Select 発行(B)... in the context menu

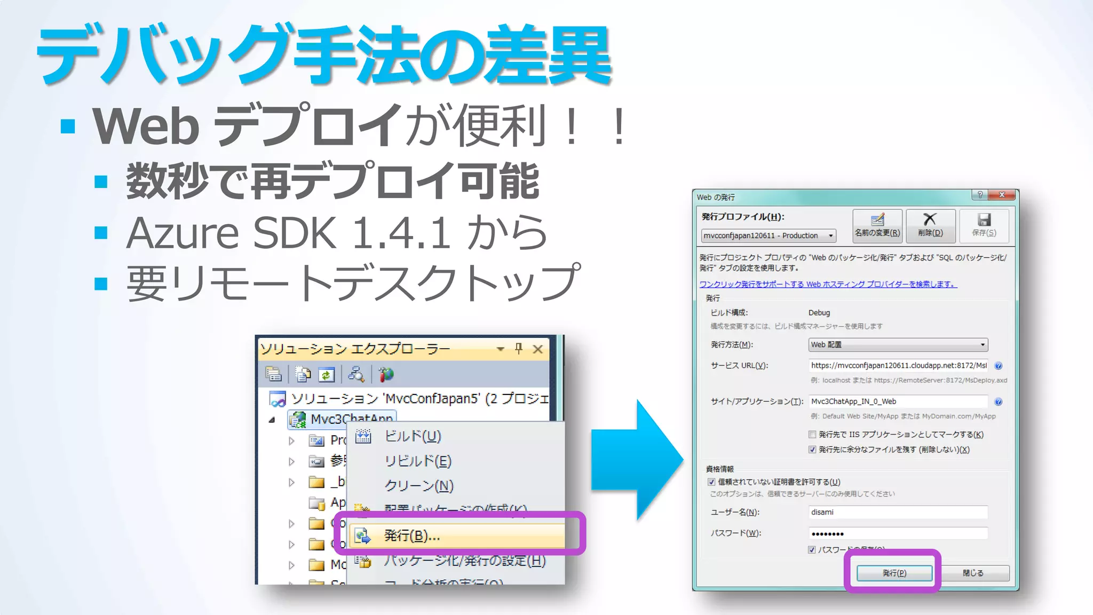tap(457, 535)
